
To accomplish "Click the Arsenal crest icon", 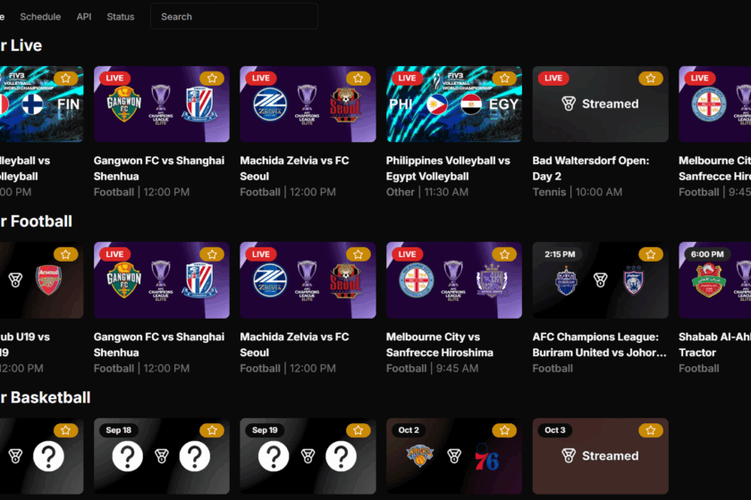I will click(49, 279).
